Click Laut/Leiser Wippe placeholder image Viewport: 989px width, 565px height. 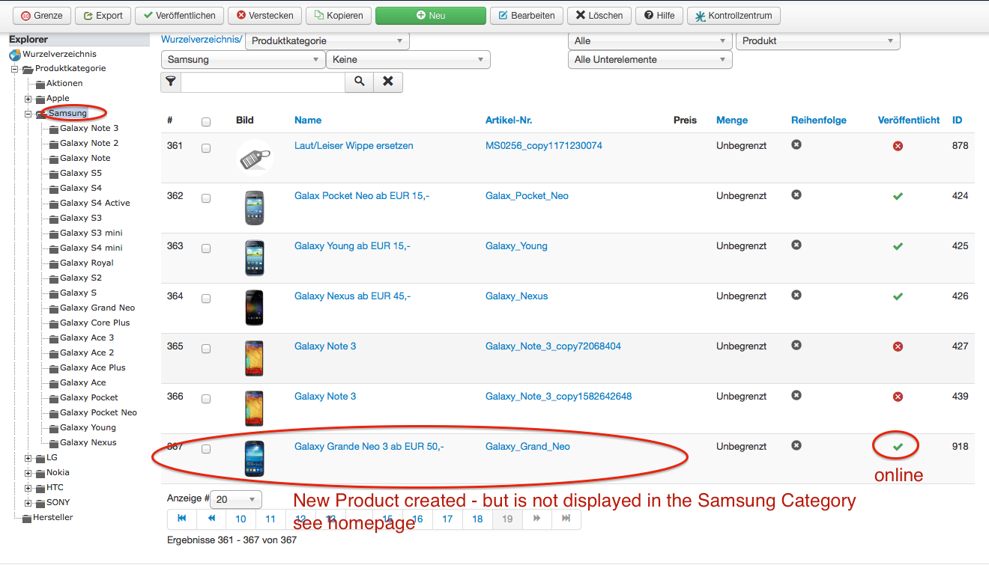point(255,157)
